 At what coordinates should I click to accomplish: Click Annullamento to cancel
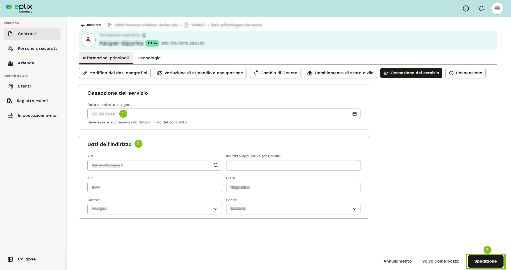tap(398, 261)
